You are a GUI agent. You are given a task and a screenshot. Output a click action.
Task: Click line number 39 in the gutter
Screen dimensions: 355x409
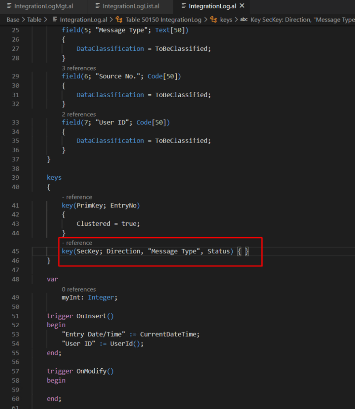click(16, 178)
